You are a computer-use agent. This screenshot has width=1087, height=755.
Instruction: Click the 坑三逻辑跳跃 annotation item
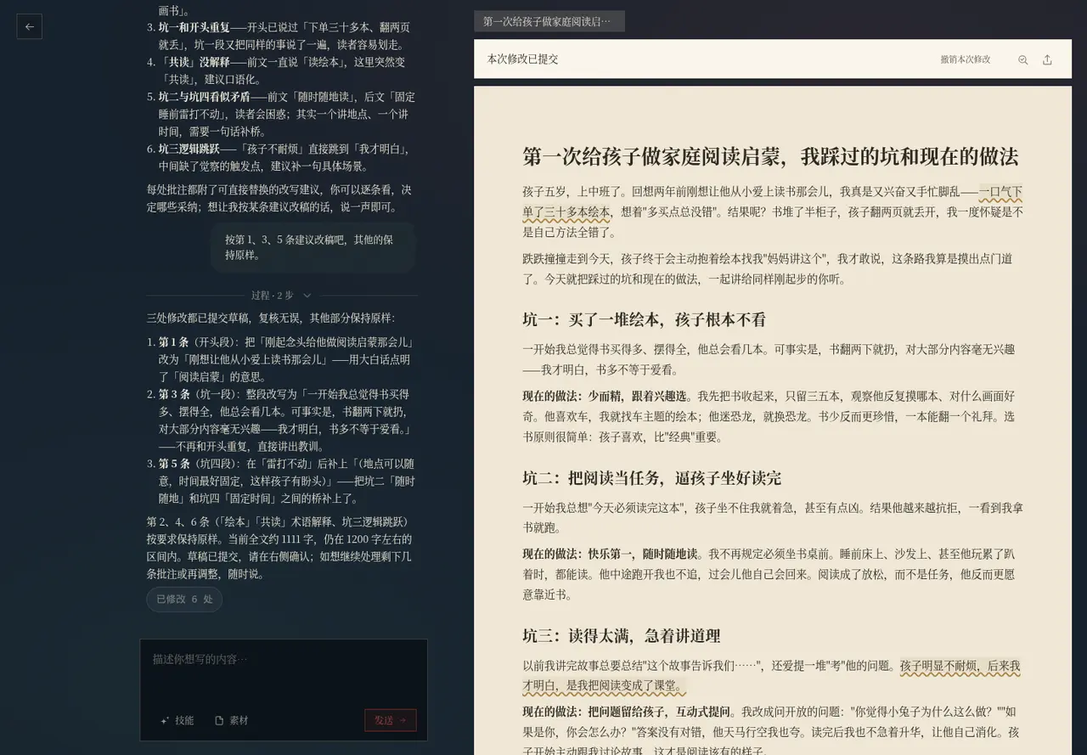[x=284, y=157]
